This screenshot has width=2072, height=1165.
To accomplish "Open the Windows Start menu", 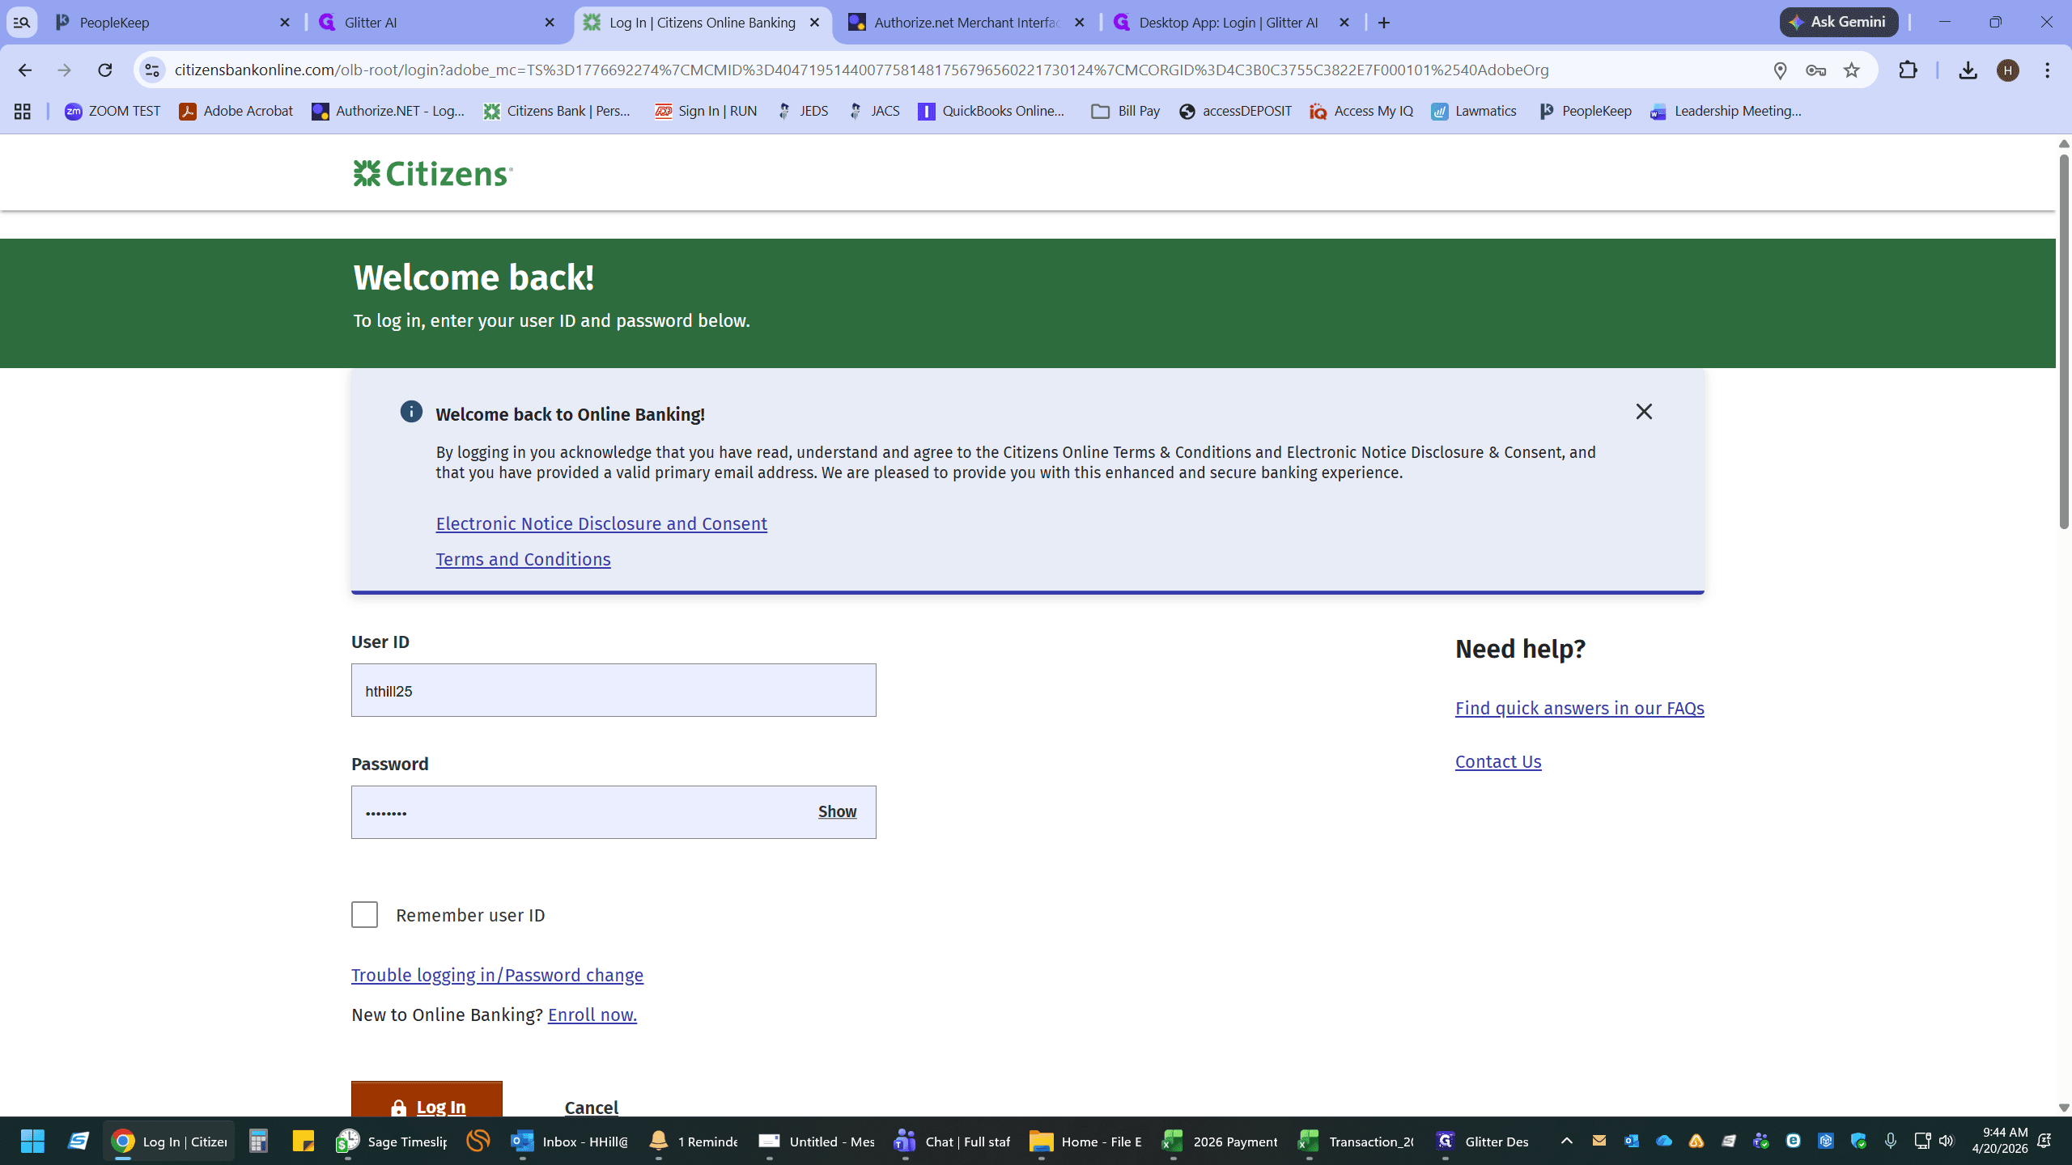I will coord(32,1142).
